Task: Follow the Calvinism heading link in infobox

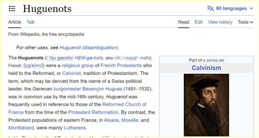Action: point(206,68)
